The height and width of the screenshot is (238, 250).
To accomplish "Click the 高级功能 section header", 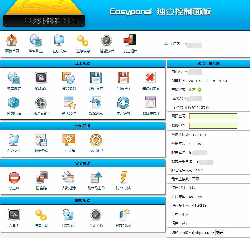I will point(83,201).
